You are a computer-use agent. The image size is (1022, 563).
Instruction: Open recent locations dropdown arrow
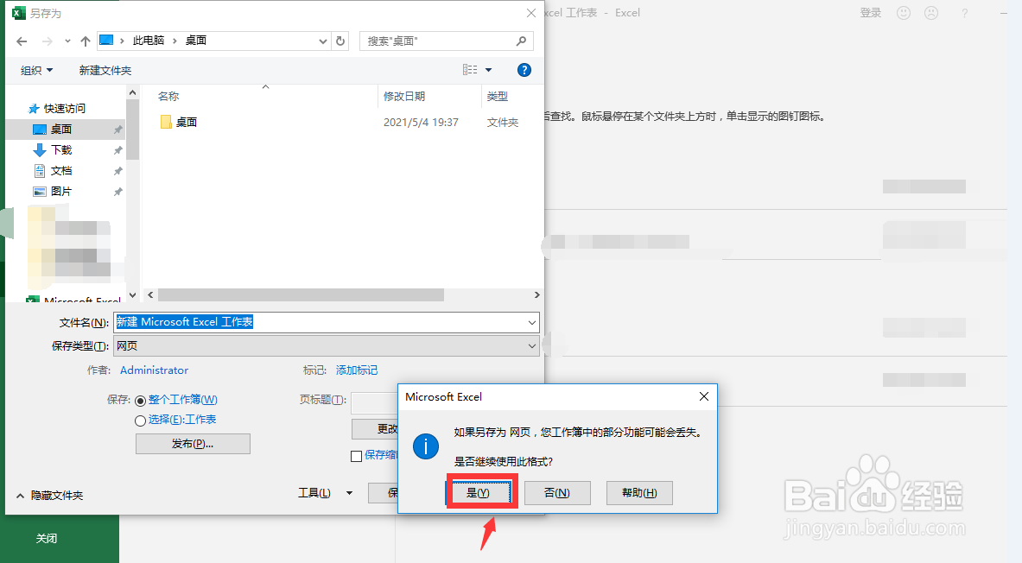(x=67, y=41)
